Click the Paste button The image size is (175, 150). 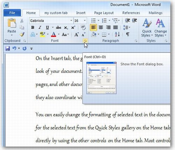(12, 27)
